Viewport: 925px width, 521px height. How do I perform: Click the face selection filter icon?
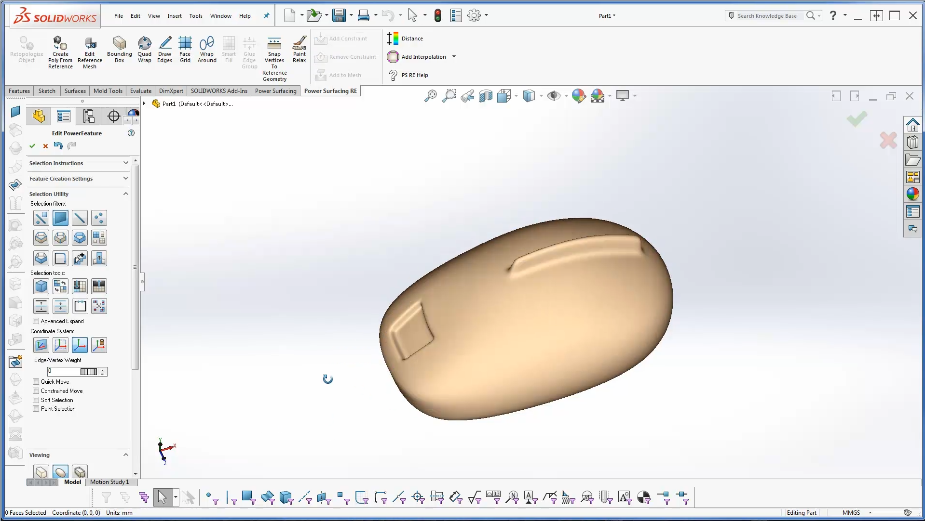pyautogui.click(x=60, y=218)
